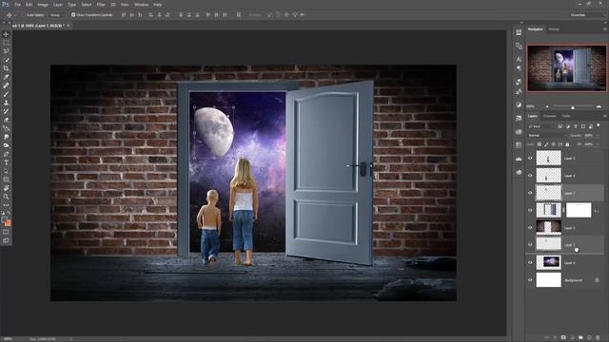Toggle the Auto-Select checkbox

[24, 15]
